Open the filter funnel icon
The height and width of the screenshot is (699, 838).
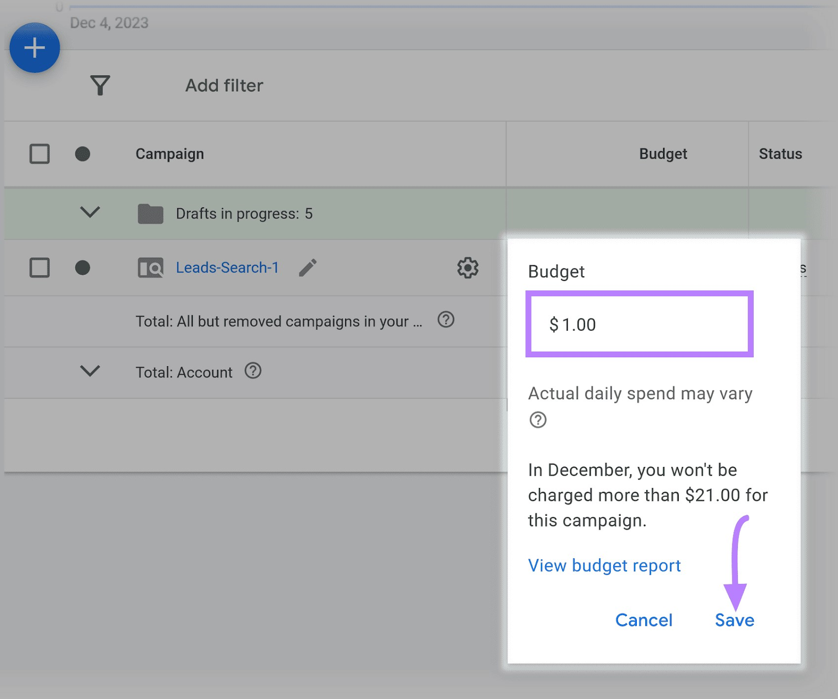pos(101,85)
